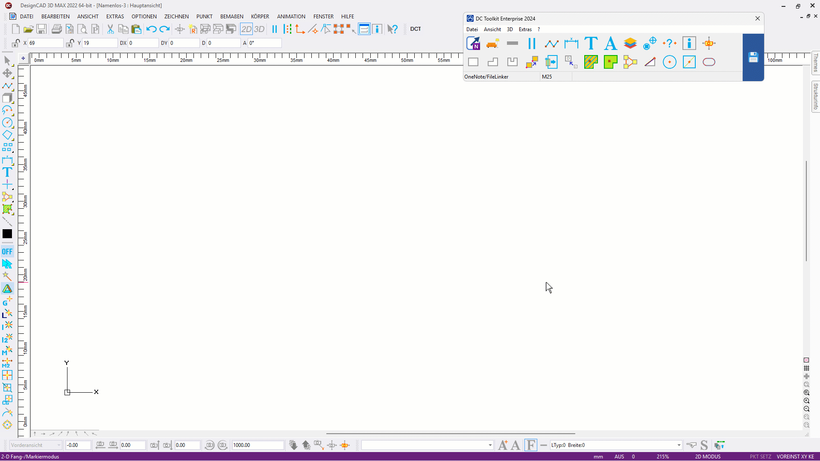
Task: Open the DATEI menu
Action: pos(26,17)
